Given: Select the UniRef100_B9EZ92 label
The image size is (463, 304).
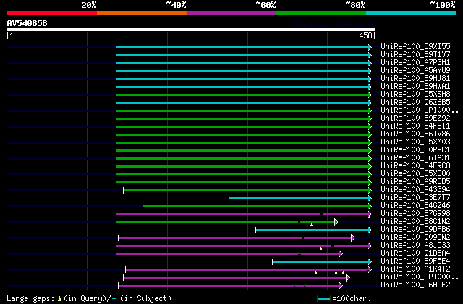Looking at the screenshot, I should [x=415, y=118].
